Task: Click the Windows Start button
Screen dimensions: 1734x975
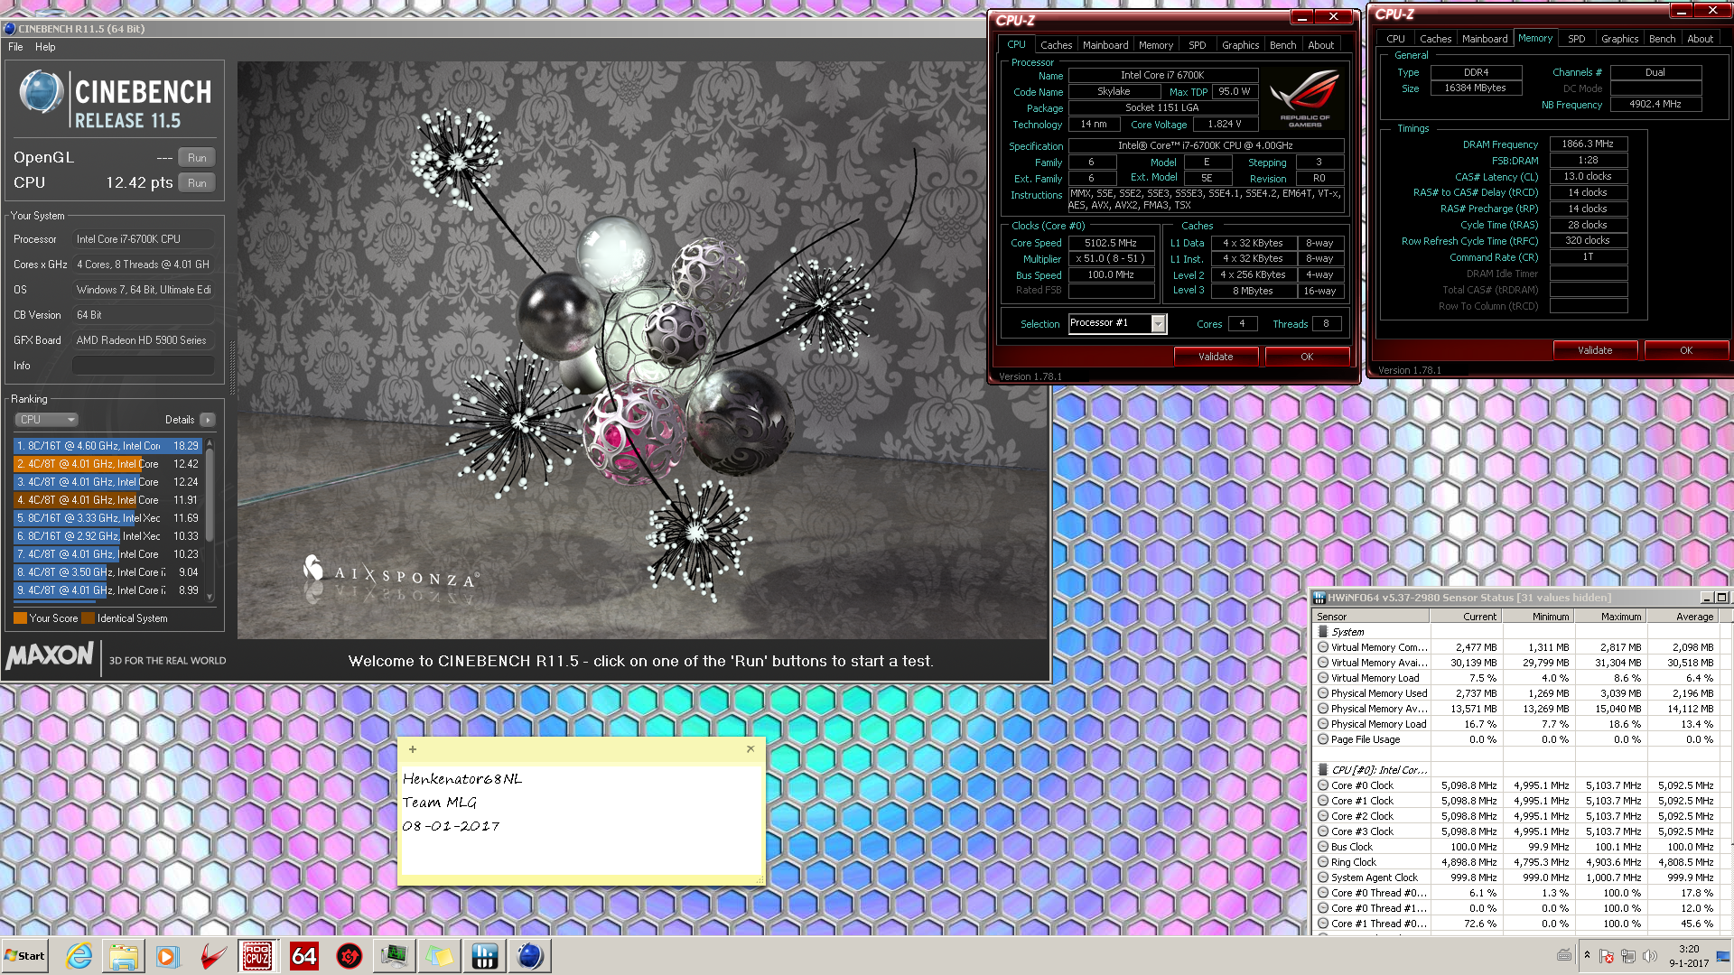Action: click(x=24, y=956)
